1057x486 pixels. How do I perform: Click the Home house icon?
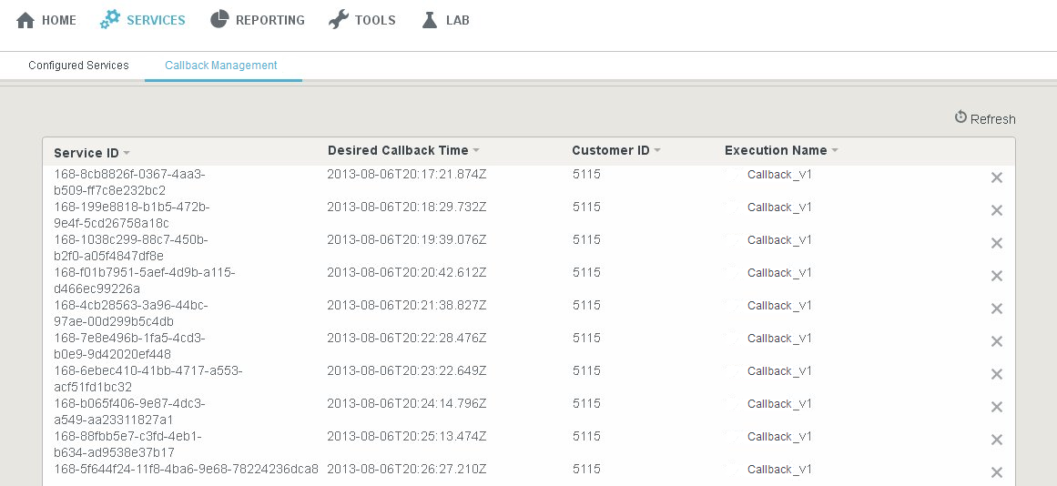[25, 20]
